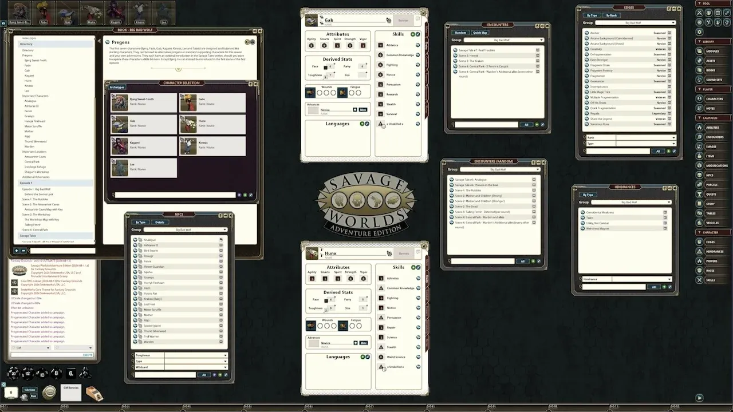Pick the d8 die in dice tray
Screen dimensions: 733x412
click(56, 373)
